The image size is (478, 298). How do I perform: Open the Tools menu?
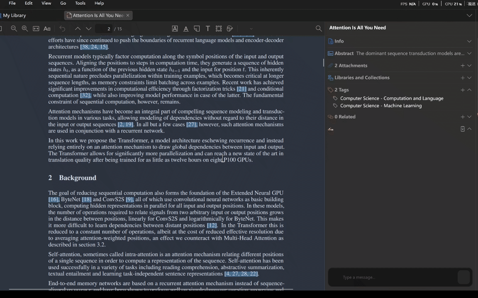click(x=80, y=3)
